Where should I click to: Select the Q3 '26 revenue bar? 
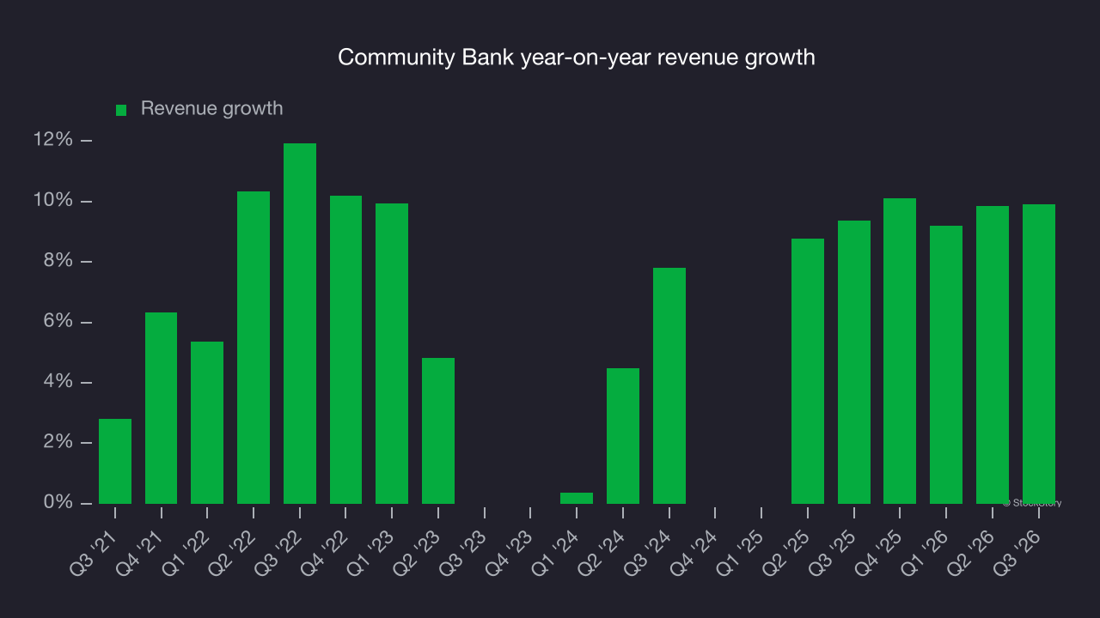1039,354
